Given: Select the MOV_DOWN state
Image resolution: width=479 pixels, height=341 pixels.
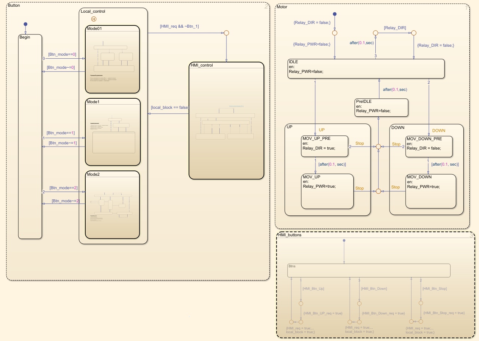Looking at the screenshot, I should point(431,191).
